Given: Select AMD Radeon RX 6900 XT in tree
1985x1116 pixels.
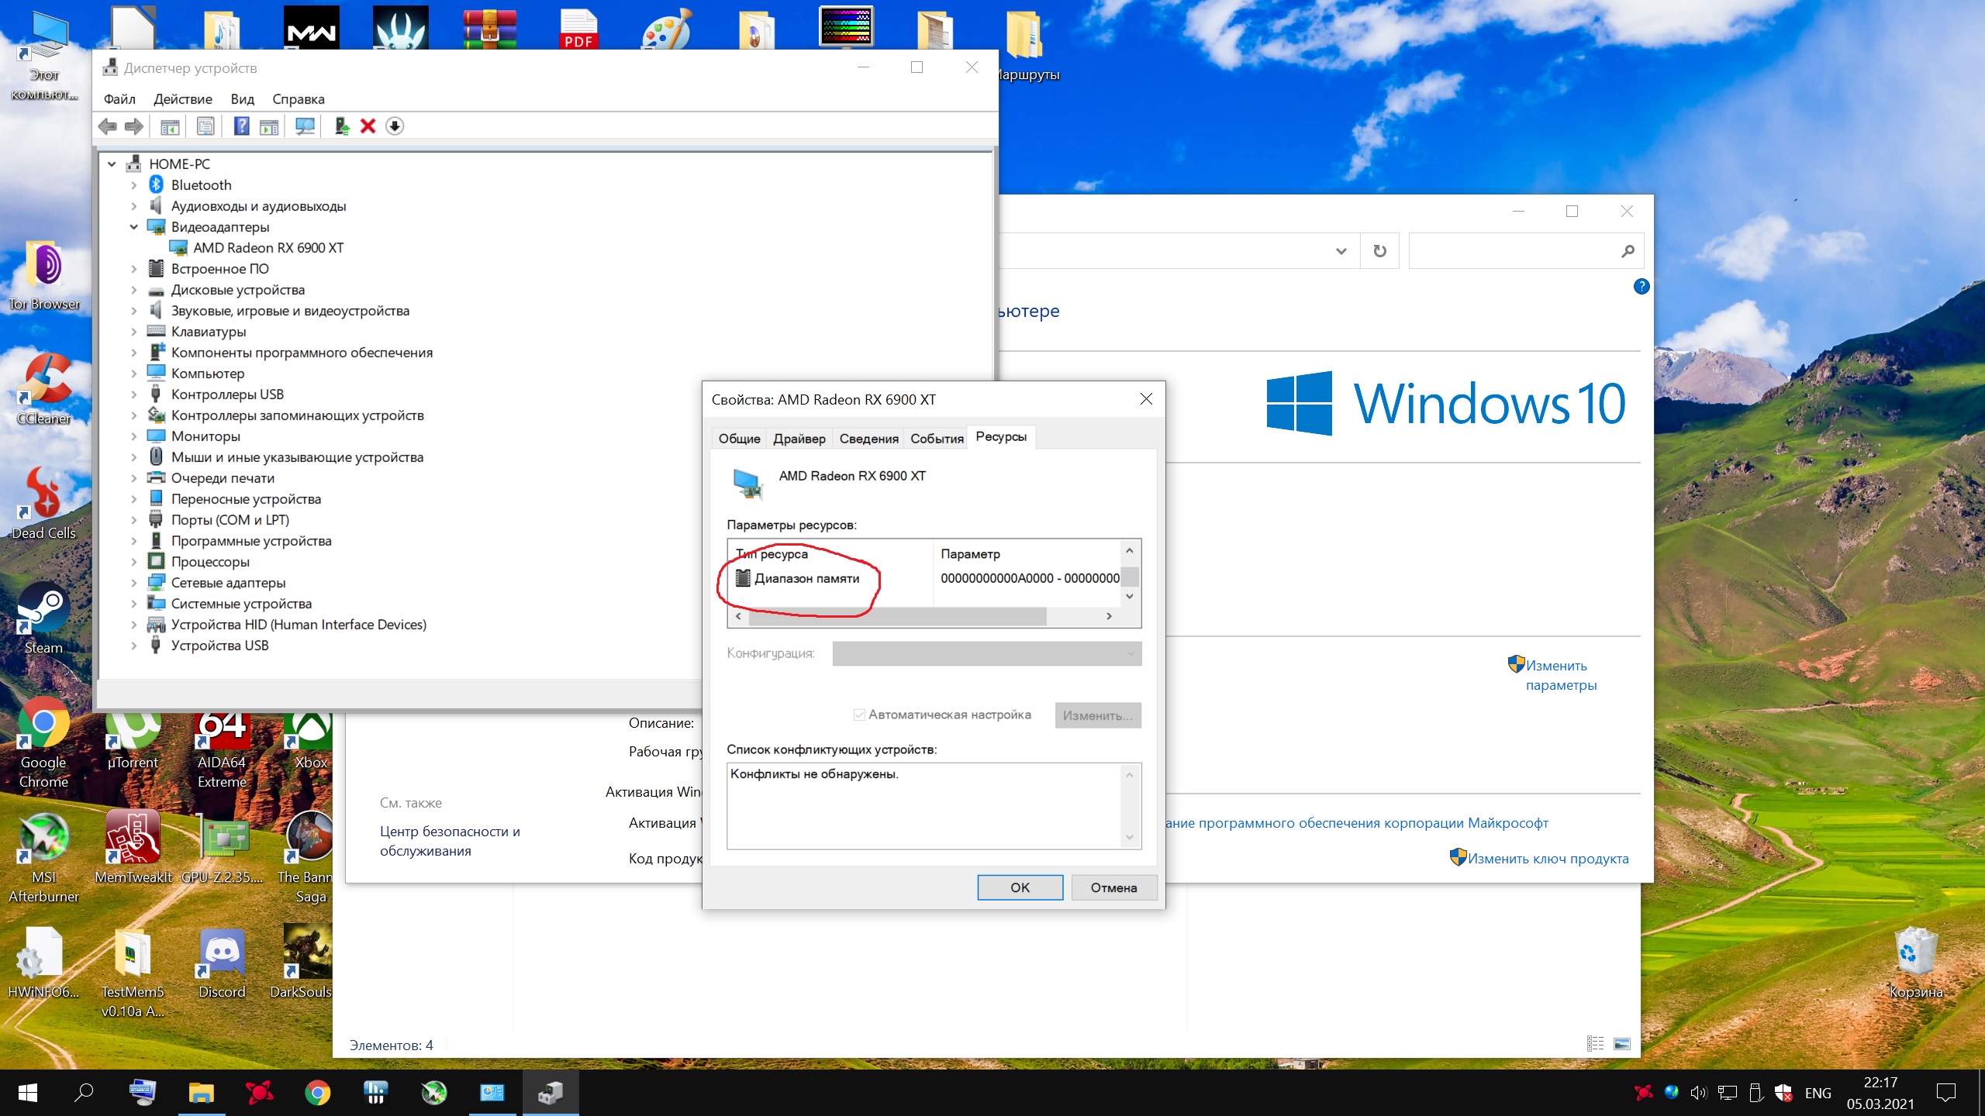Looking at the screenshot, I should tap(268, 248).
